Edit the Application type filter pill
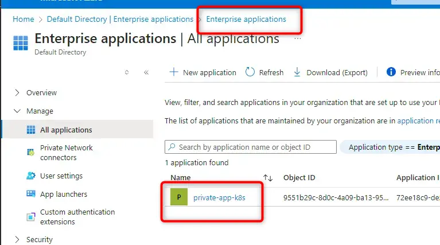440x245 pixels. coord(390,147)
